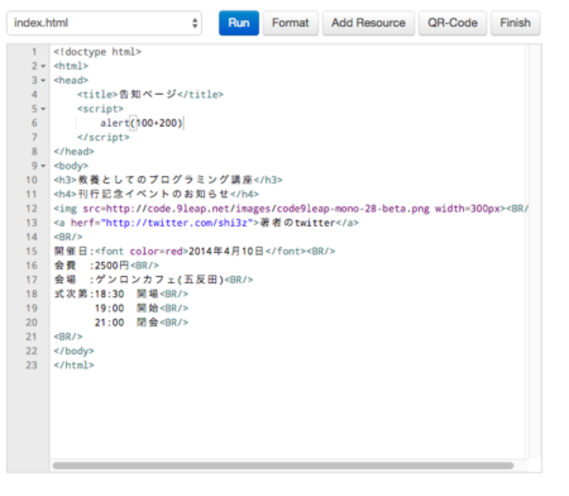Click the closing body tag on line 22

point(74,351)
